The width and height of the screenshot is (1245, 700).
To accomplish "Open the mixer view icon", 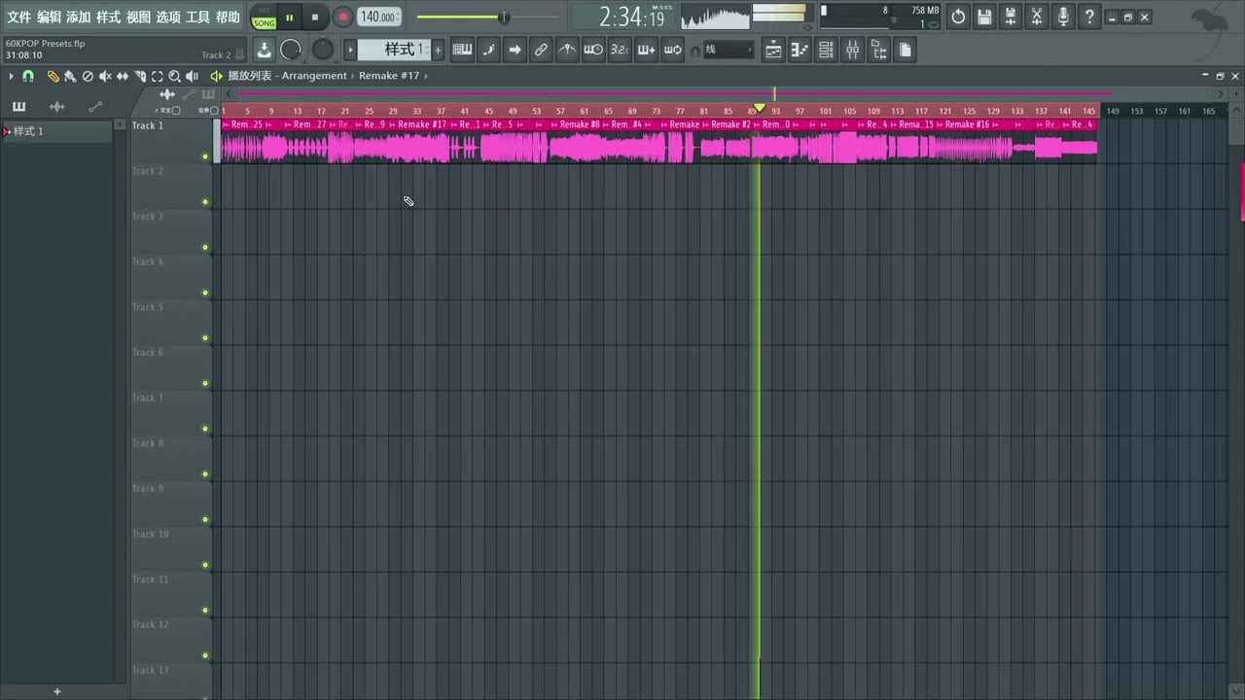I will coord(852,50).
